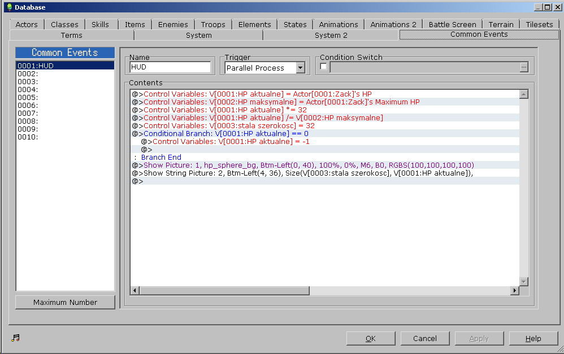Open the Trigger dropdown arrow
Image resolution: width=564 pixels, height=354 pixels.
click(x=300, y=68)
